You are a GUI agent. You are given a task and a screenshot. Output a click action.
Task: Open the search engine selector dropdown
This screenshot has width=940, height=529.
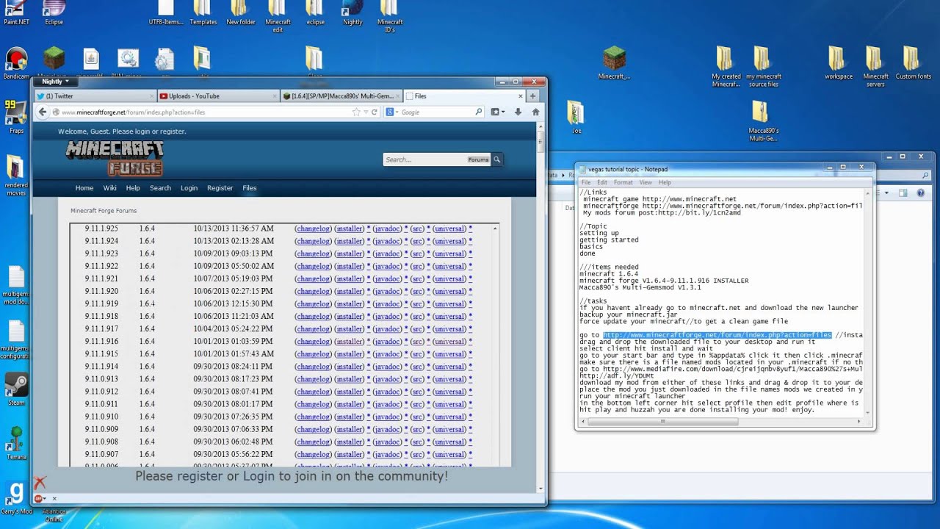(x=391, y=112)
